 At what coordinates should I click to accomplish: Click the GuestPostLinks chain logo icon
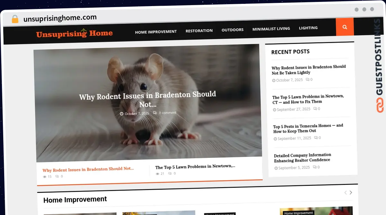(380, 106)
